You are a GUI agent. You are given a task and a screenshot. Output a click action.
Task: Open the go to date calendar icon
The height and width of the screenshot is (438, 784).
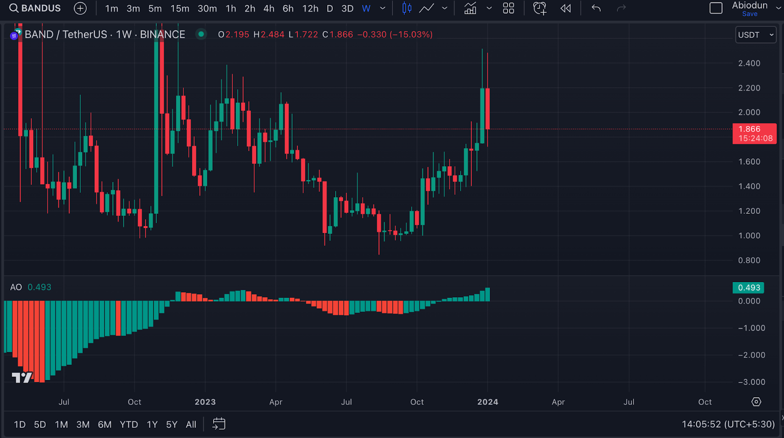click(x=219, y=424)
